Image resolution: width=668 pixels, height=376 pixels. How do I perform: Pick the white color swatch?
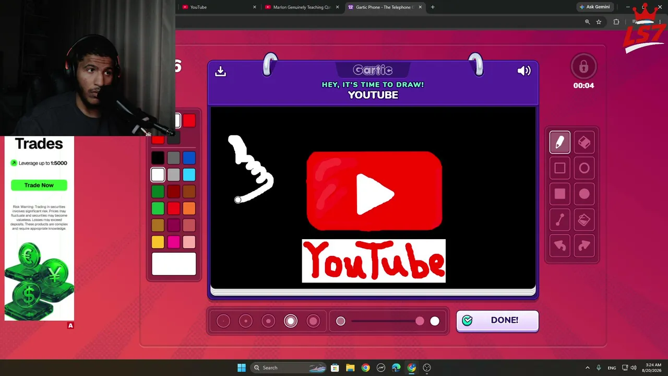[158, 174]
